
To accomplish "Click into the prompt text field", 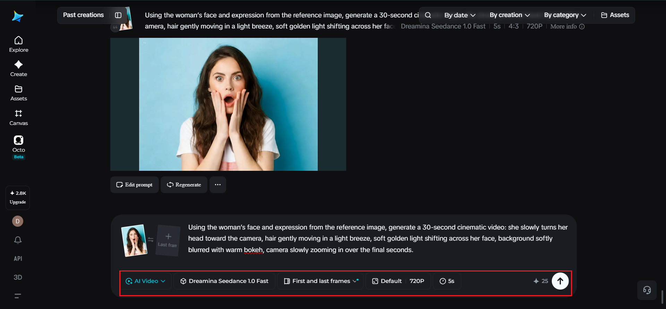I will coord(378,239).
